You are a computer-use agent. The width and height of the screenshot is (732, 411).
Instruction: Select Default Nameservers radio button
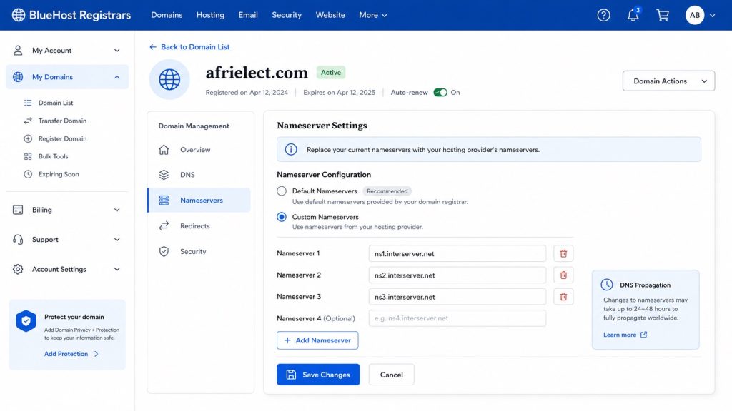(x=282, y=191)
